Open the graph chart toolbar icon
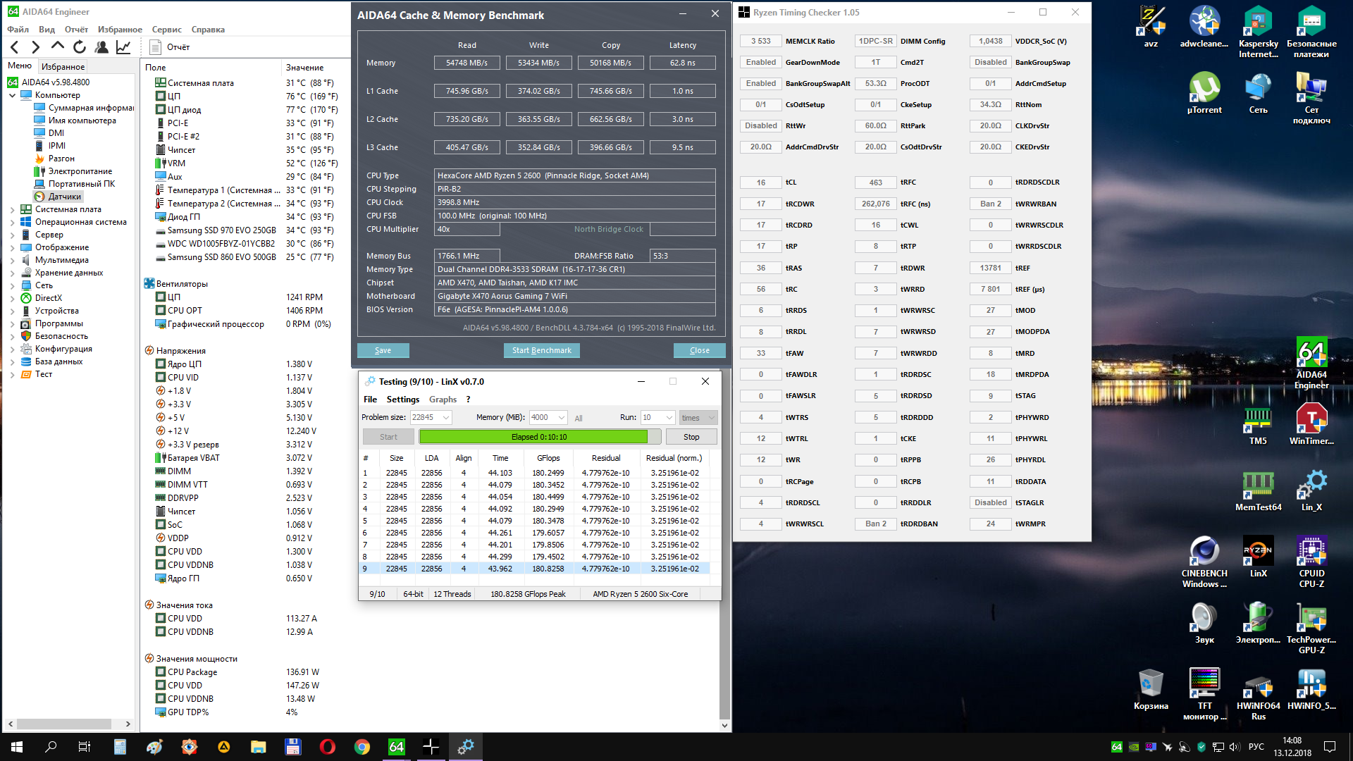The width and height of the screenshot is (1353, 761). 123,47
